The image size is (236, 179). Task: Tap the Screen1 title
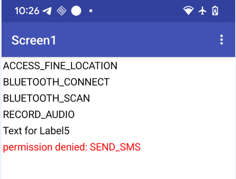34,40
